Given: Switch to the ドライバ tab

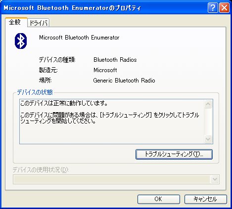Looking at the screenshot, I should point(39,23).
